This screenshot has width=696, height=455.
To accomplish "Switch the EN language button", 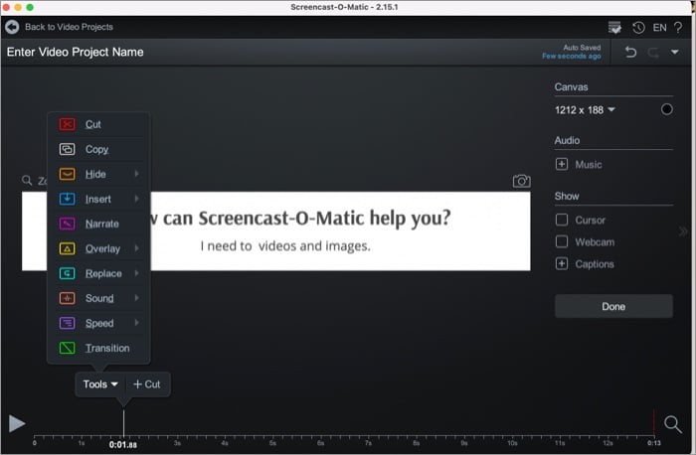I will point(659,28).
